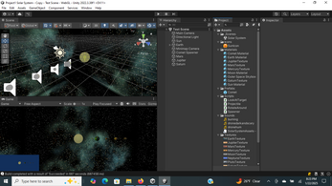Screen dimensions: 332x186
Task: Collapse the Test Scene root in Hierarchy
Action: click(166, 29)
